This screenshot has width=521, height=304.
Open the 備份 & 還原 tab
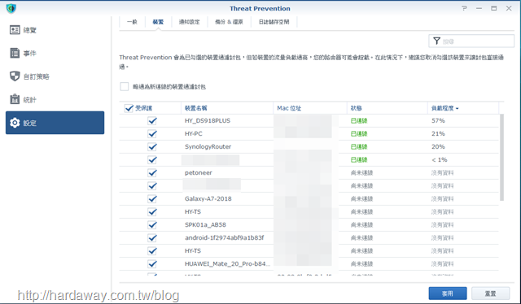pos(229,22)
